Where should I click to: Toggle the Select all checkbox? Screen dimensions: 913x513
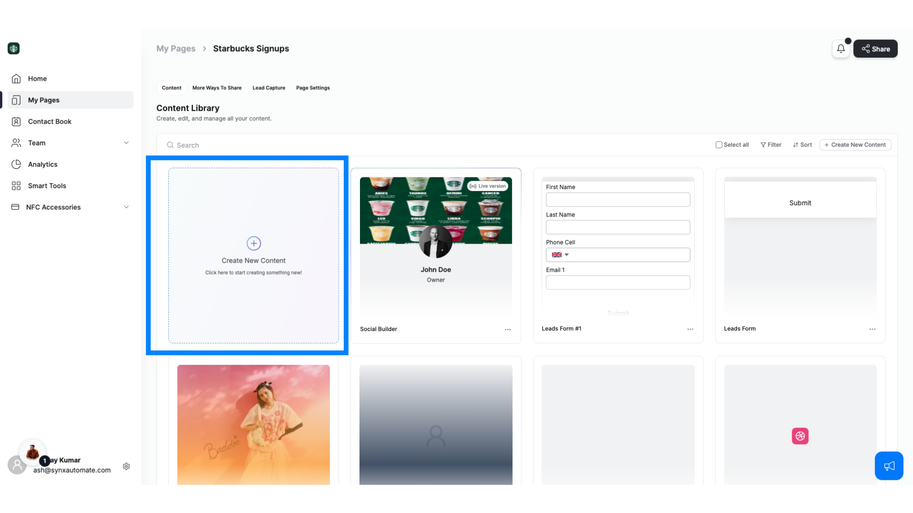pos(719,145)
